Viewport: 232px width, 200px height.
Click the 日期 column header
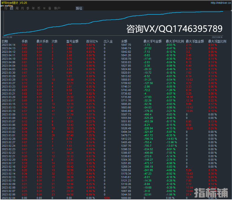5,42
